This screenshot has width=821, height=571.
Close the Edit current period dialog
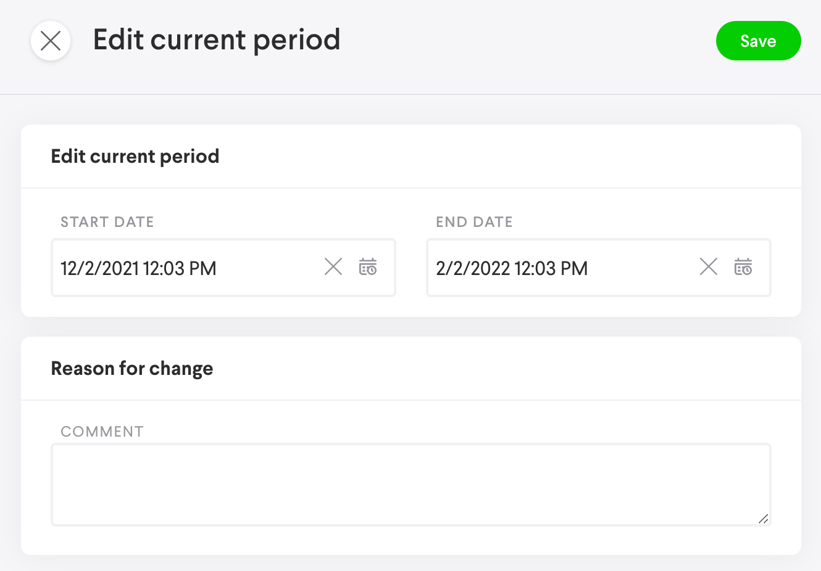[x=51, y=41]
